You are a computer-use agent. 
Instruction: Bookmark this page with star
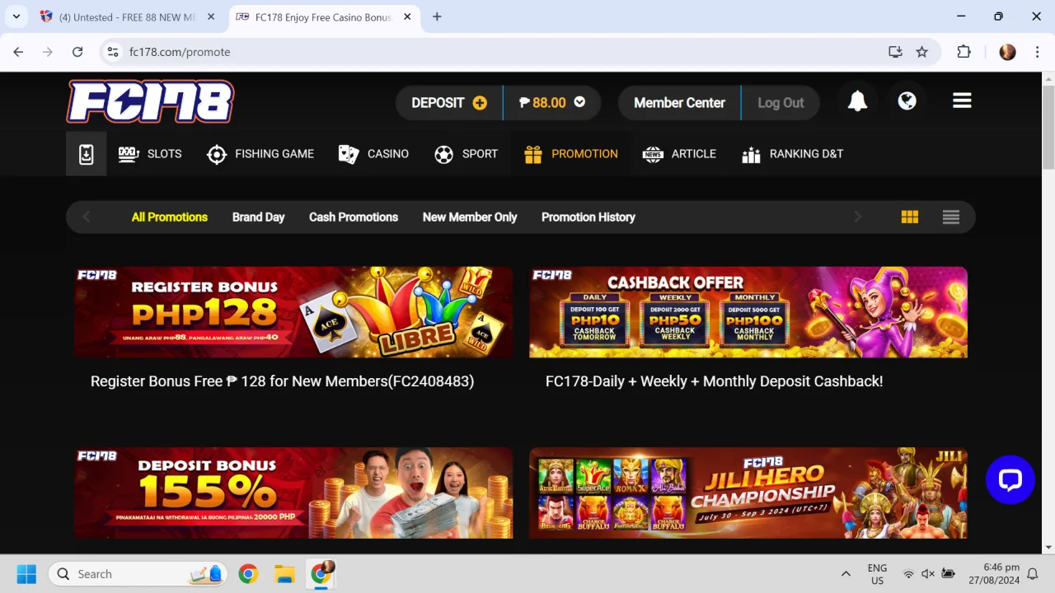click(922, 52)
